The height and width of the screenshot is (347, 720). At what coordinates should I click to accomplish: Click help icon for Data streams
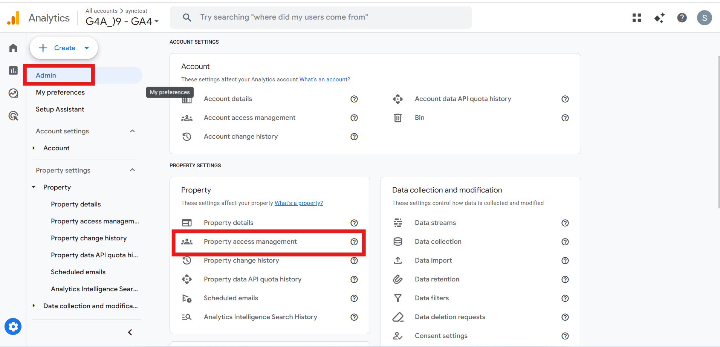pyautogui.click(x=565, y=223)
